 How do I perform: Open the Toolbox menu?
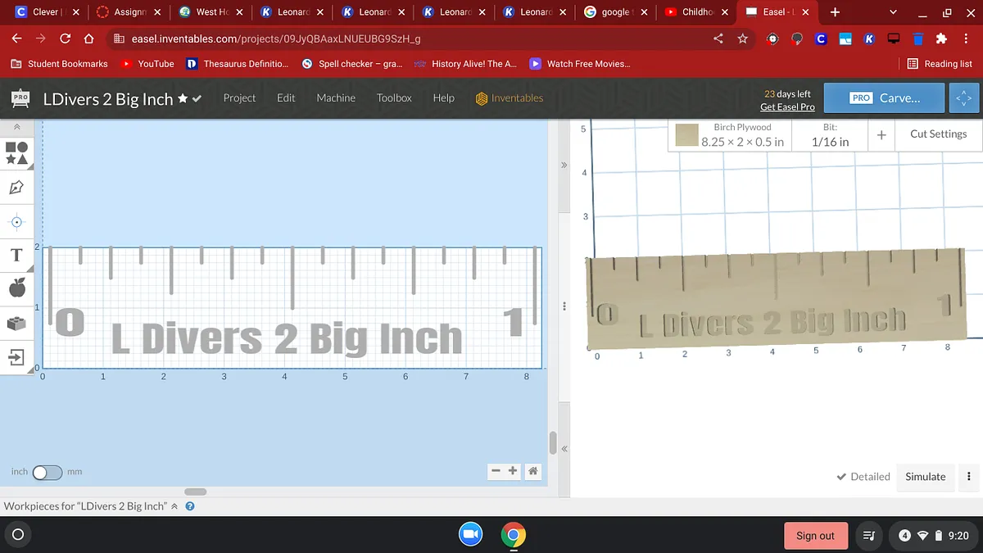pos(394,98)
